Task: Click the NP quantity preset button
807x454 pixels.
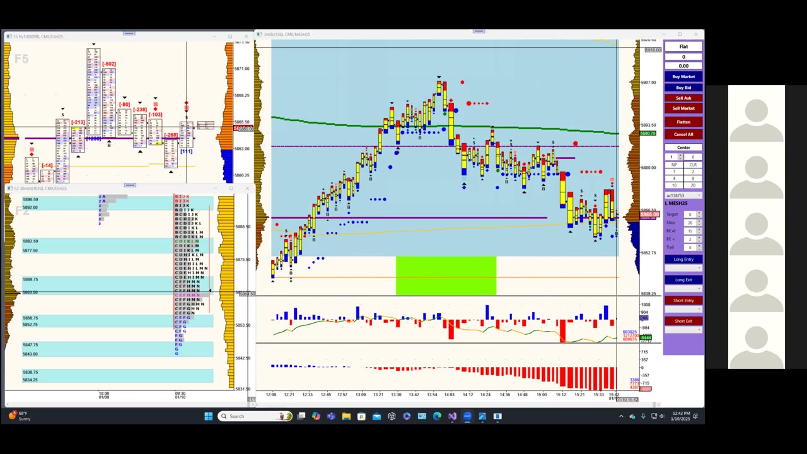Action: [x=675, y=165]
